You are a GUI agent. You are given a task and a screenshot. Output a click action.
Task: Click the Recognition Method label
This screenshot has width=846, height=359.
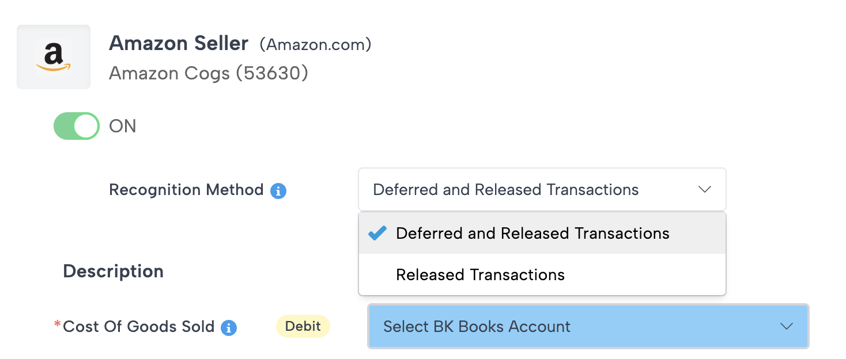[186, 190]
